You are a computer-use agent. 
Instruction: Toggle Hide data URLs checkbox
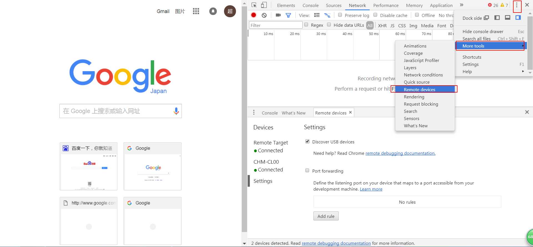tap(329, 25)
